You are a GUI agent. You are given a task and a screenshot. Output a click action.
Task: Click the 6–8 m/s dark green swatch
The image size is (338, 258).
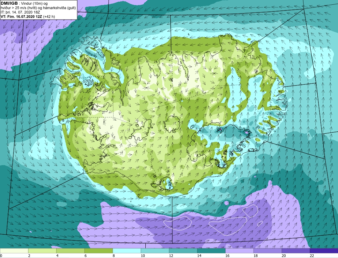99,251
